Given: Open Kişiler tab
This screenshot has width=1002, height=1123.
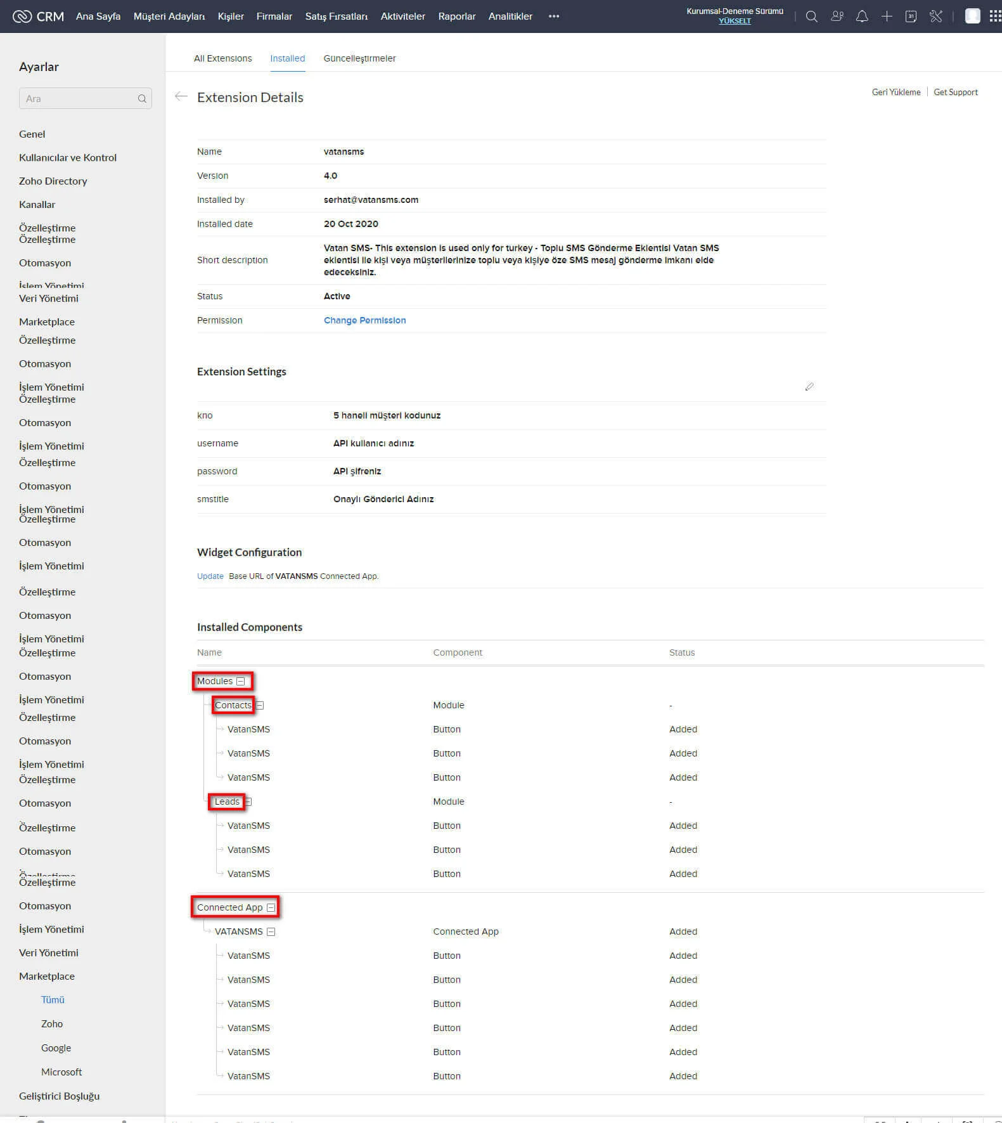Looking at the screenshot, I should 231,16.
